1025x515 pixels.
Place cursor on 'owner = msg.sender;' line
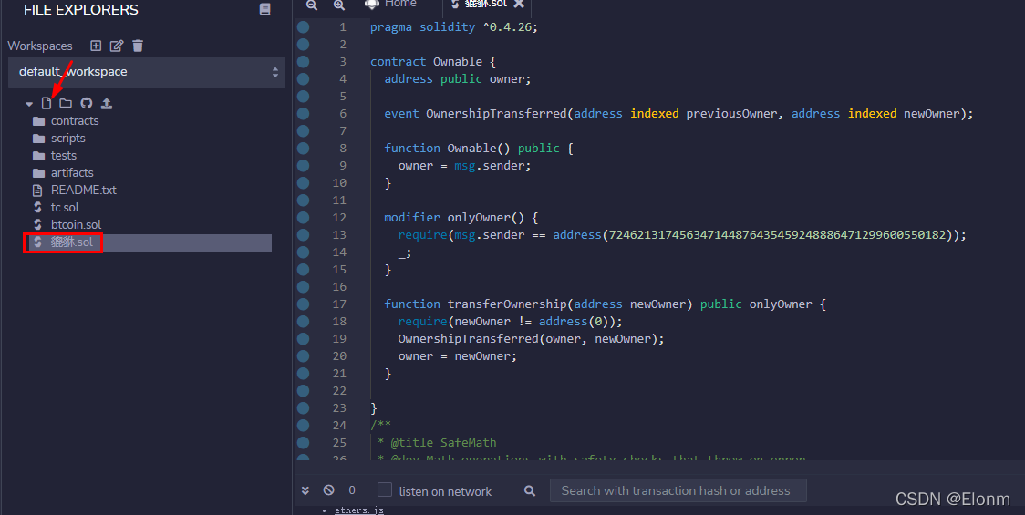click(x=464, y=165)
